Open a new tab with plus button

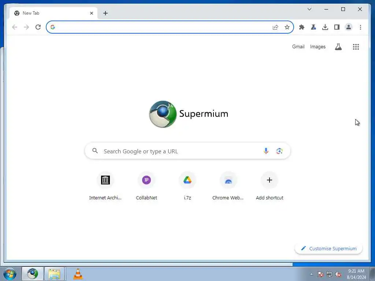(105, 13)
